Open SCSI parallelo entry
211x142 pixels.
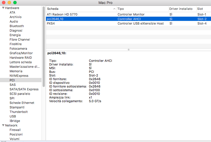coord(20,94)
